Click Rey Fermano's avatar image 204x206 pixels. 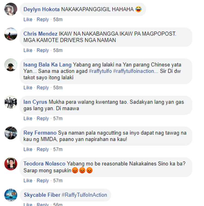click(x=11, y=133)
